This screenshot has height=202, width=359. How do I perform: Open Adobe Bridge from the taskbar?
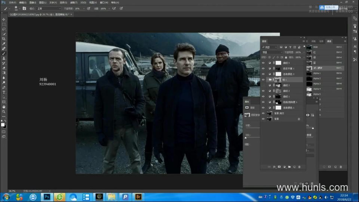click(138, 197)
